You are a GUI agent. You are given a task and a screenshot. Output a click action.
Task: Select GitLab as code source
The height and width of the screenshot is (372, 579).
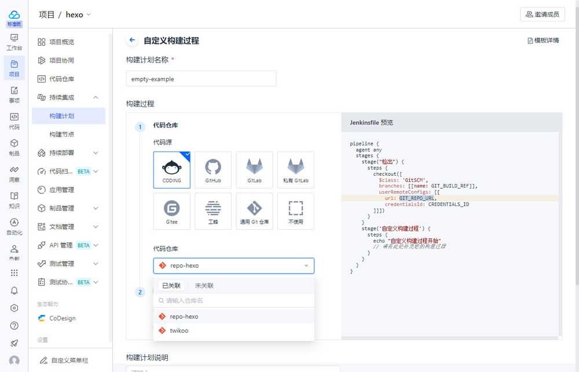click(254, 170)
